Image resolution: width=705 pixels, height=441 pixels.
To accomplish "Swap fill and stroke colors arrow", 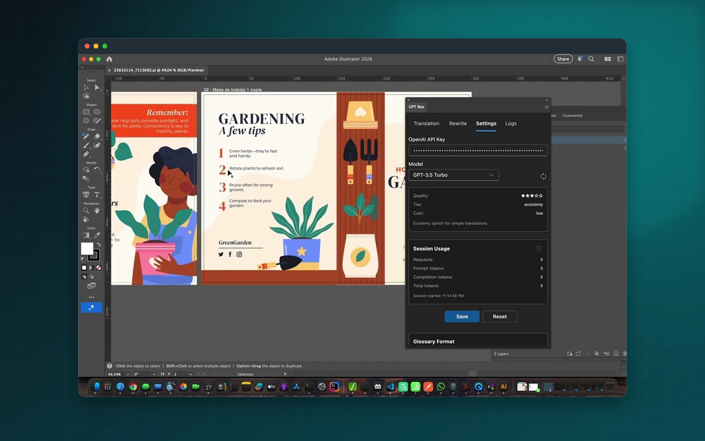I will click(x=98, y=245).
